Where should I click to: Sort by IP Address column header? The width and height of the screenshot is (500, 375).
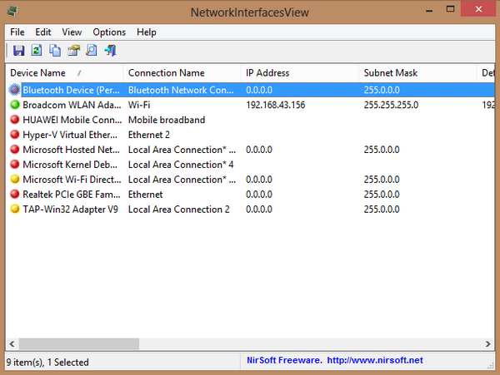pos(300,73)
